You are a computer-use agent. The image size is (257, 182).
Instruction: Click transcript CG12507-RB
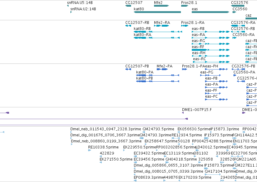[x=128, y=26]
